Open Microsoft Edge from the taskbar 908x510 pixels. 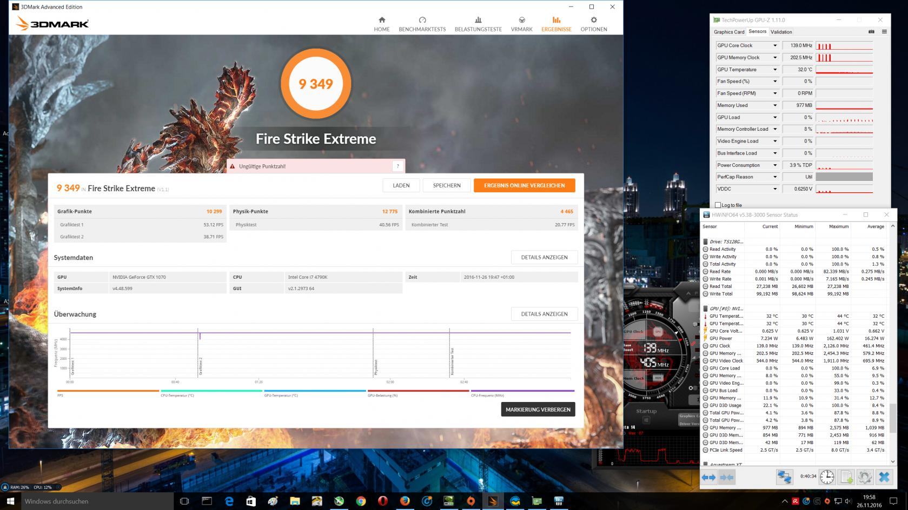229,501
